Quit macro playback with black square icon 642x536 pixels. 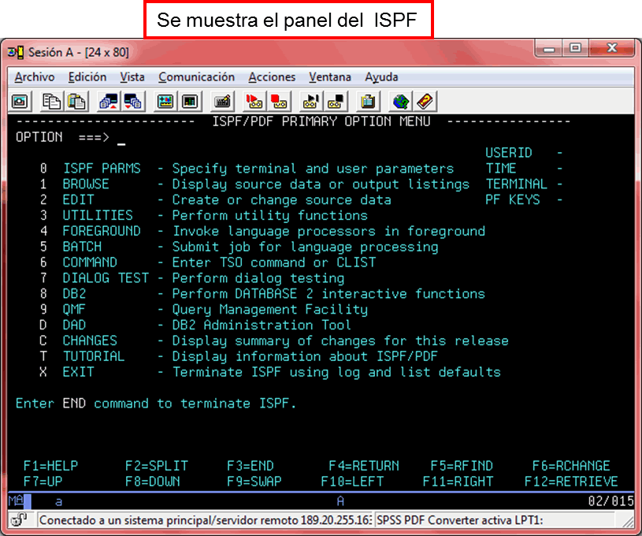(x=336, y=101)
